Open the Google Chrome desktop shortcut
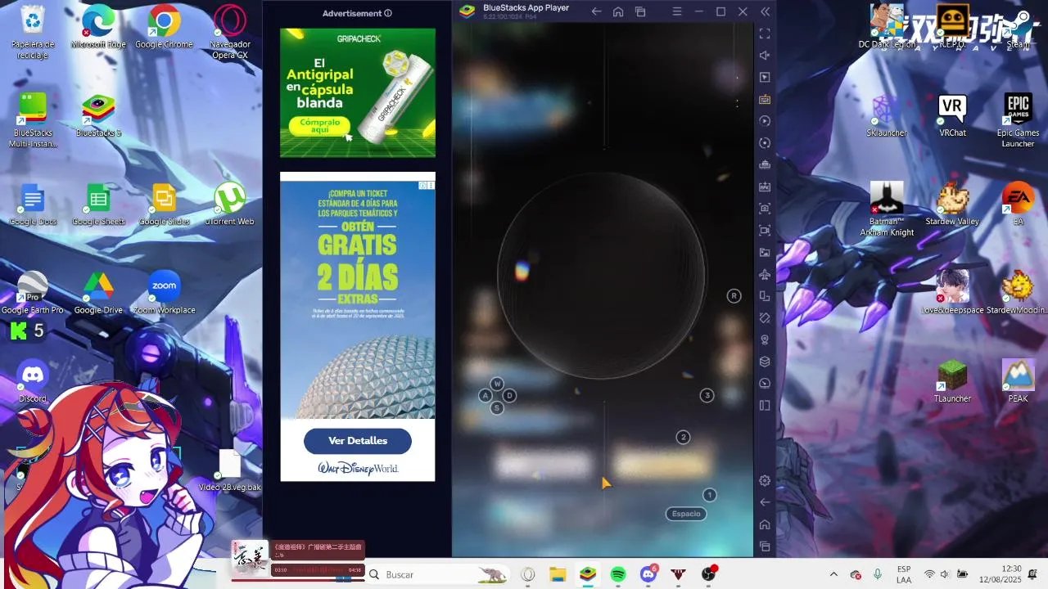This screenshot has width=1048, height=589. tap(164, 27)
